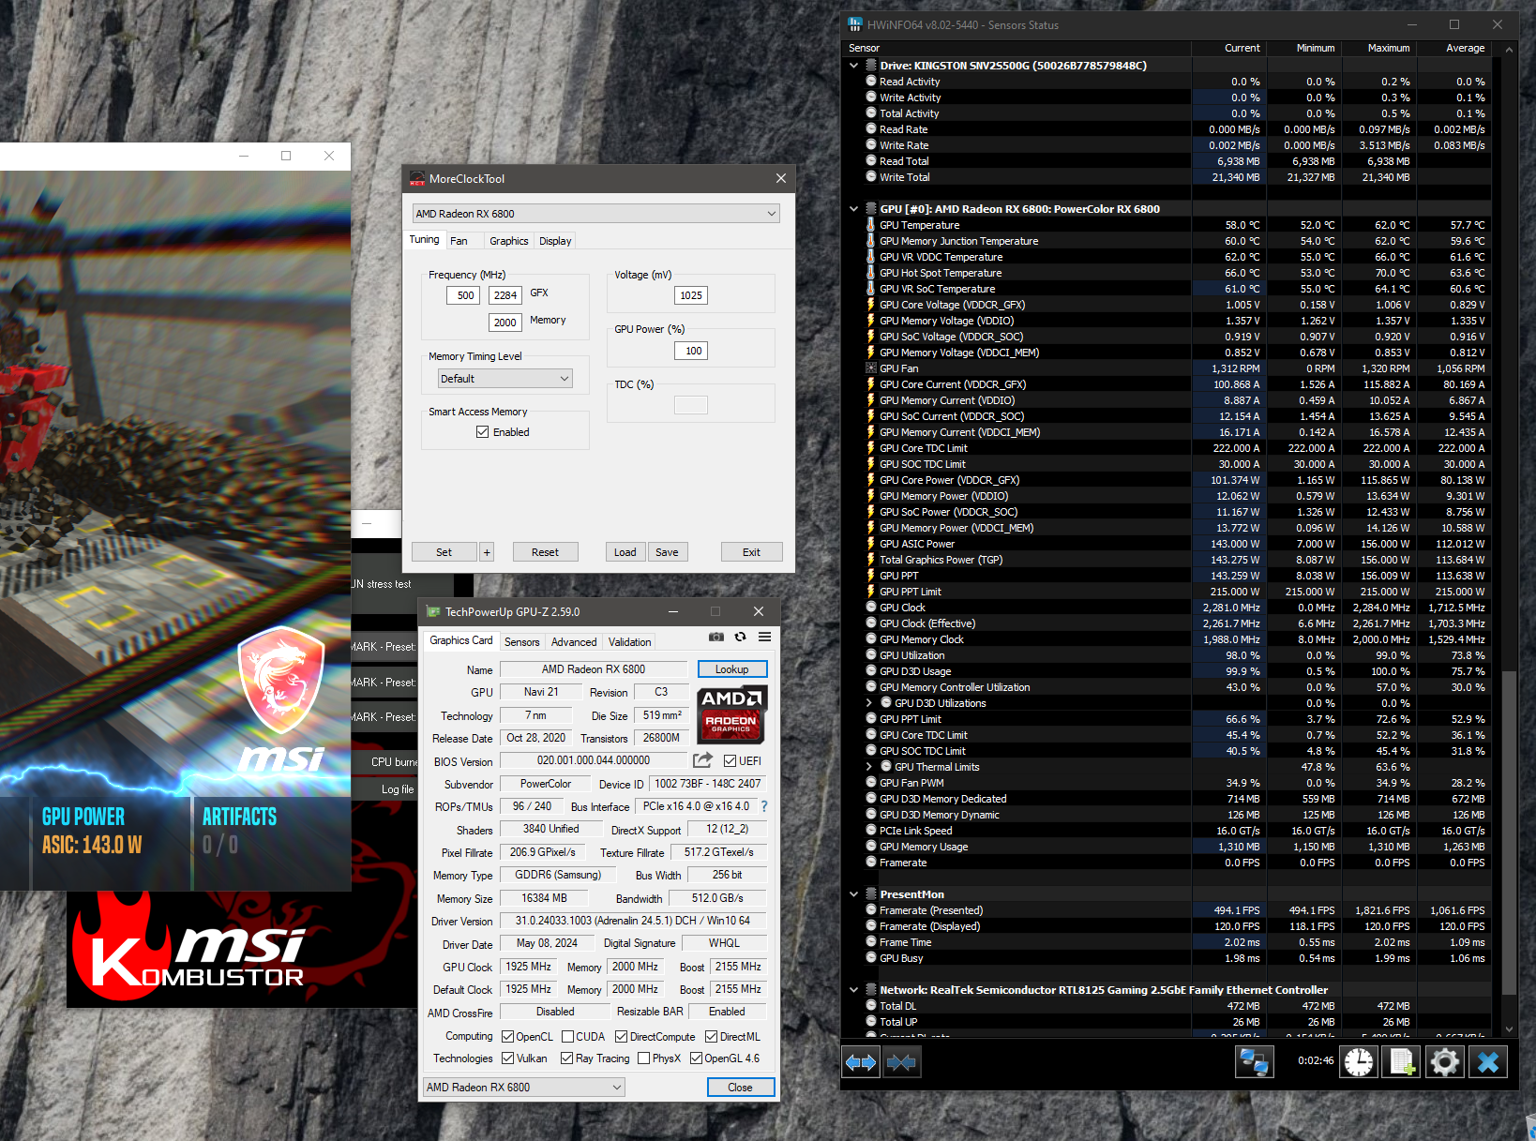1536x1141 pixels.
Task: Refresh GPU-Z data with refresh icon
Action: pos(741,638)
